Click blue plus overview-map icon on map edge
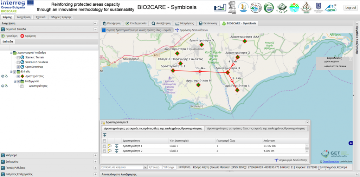 pyautogui.click(x=351, y=143)
